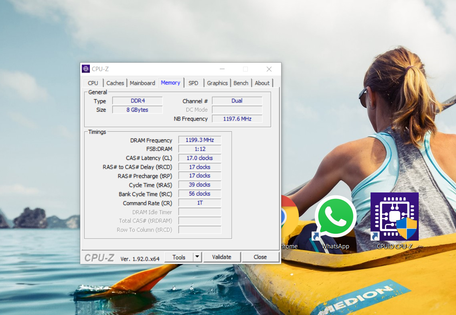Close CPU-Z using the title bar X
Image resolution: width=456 pixels, height=315 pixels.
(x=269, y=69)
